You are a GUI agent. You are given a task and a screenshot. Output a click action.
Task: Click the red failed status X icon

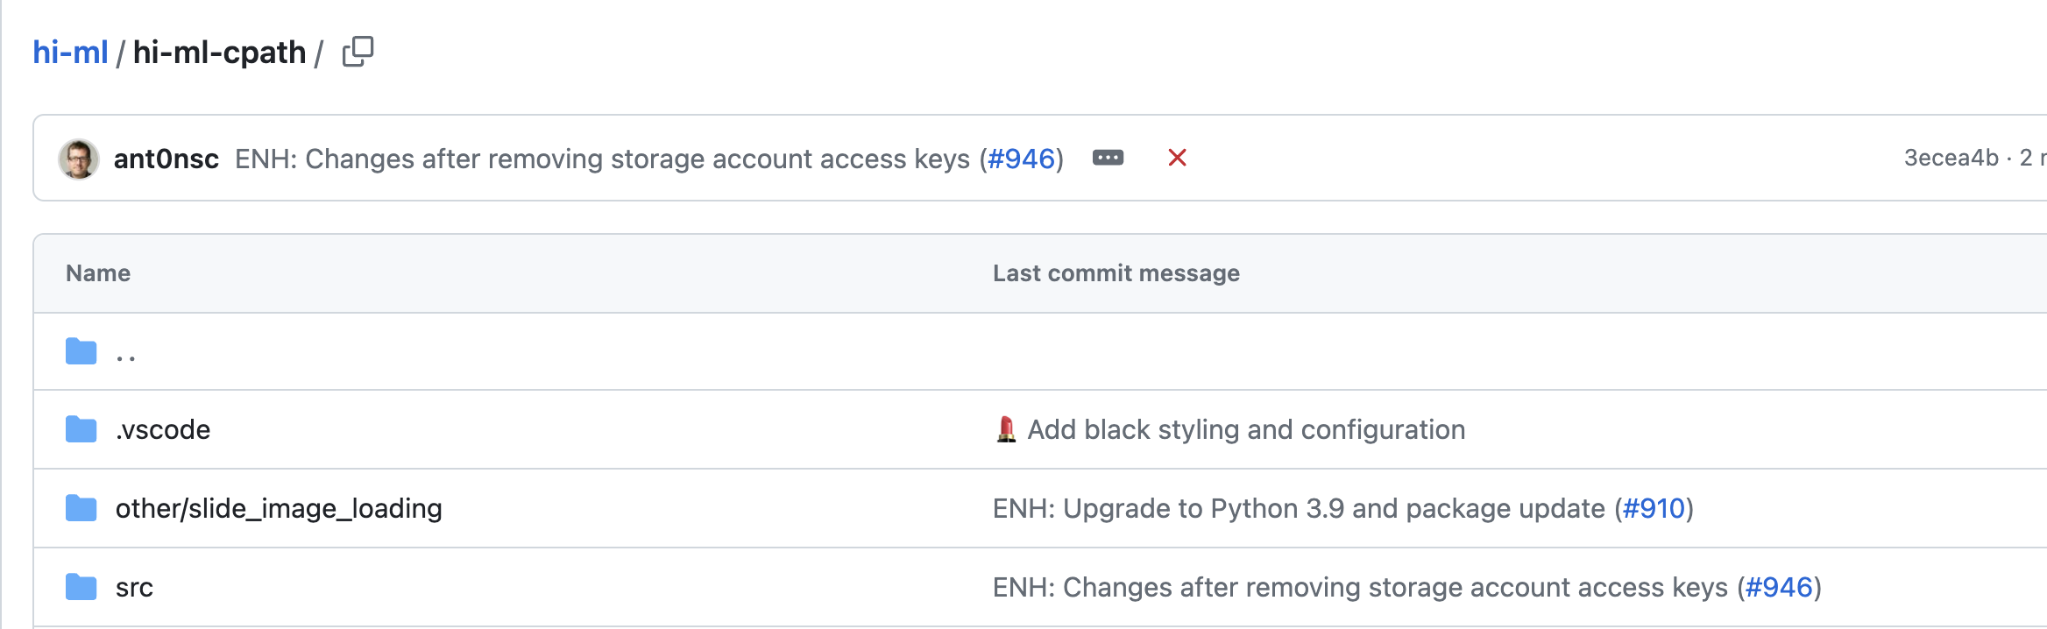coord(1177,158)
